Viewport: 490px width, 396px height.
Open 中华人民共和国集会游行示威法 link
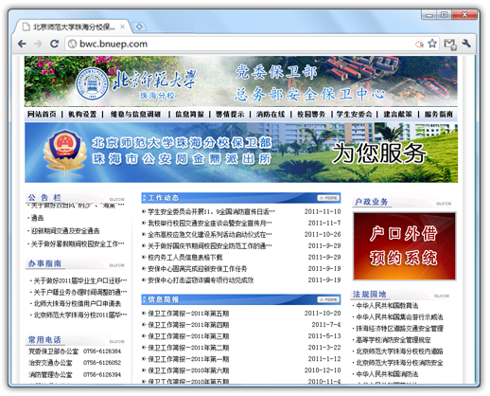pyautogui.click(x=399, y=317)
